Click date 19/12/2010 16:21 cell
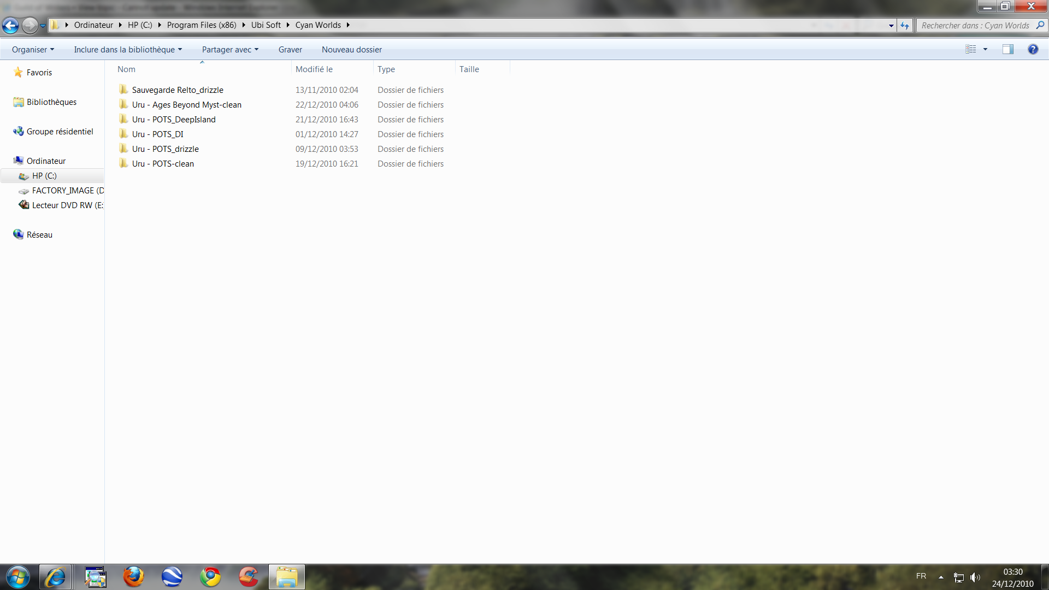This screenshot has height=590, width=1049. pyautogui.click(x=327, y=163)
